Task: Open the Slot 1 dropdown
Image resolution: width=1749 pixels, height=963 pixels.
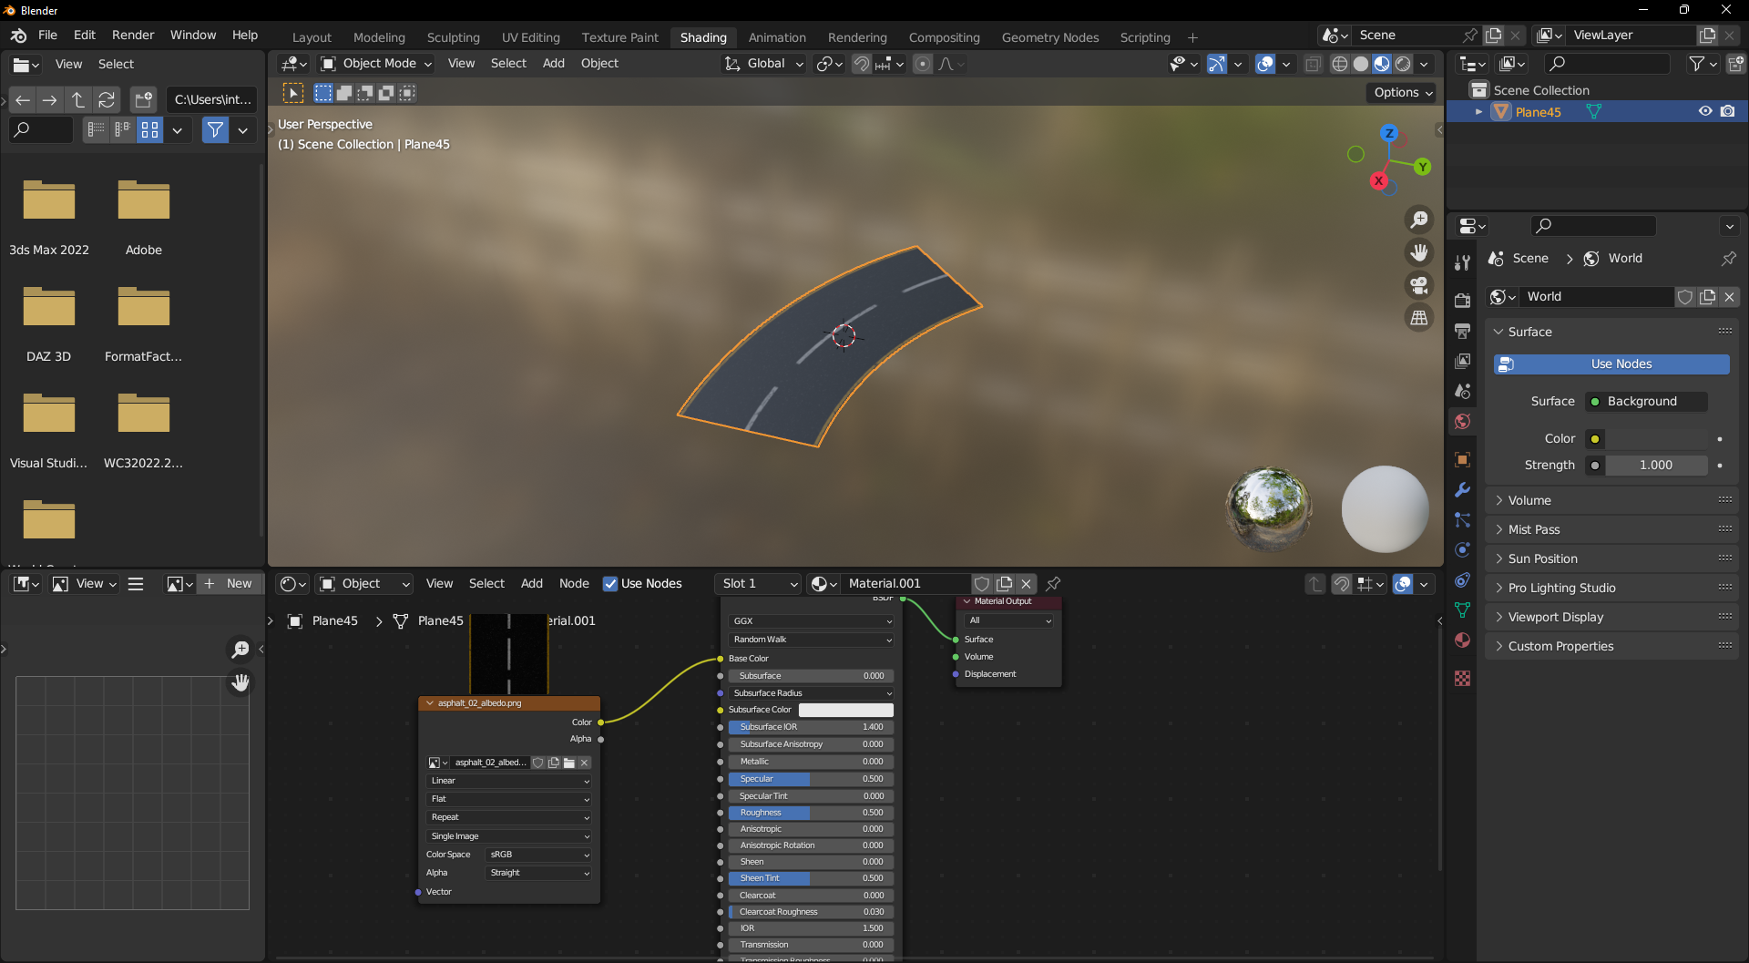Action: pyautogui.click(x=757, y=583)
